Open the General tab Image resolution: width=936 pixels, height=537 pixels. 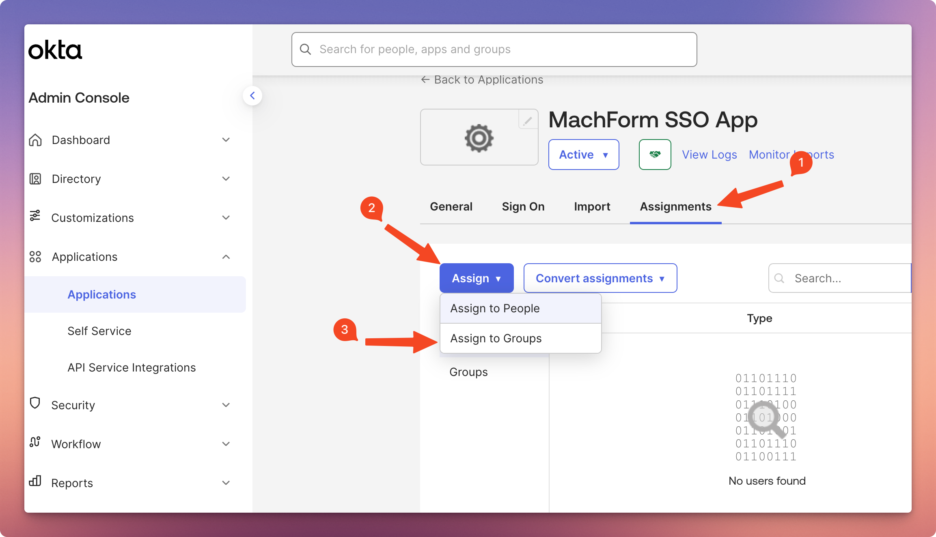451,206
